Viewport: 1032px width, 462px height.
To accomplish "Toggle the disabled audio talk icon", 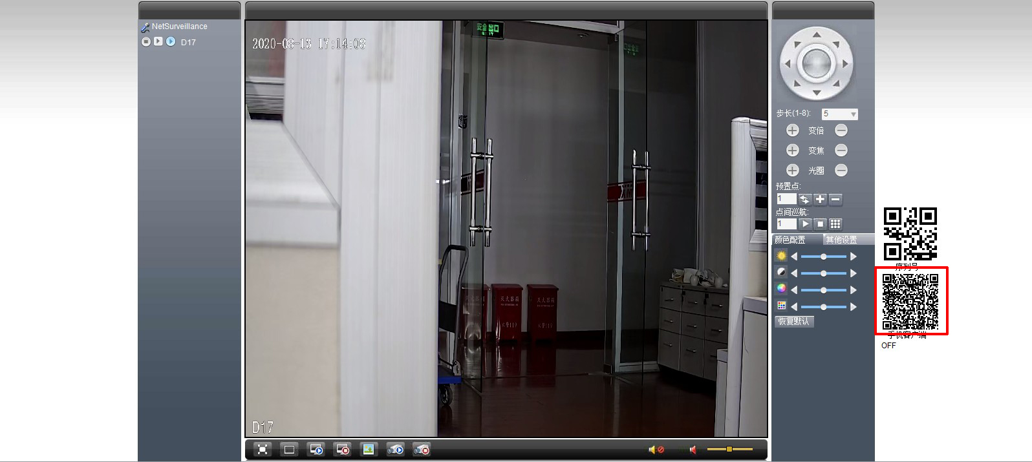I will click(x=656, y=449).
